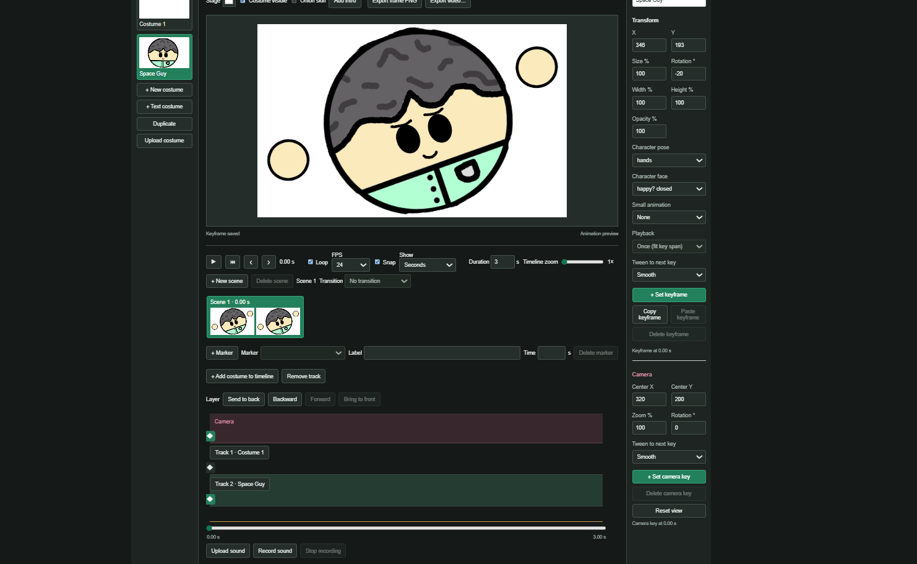Click the Text costume button
The width and height of the screenshot is (917, 564).
pyautogui.click(x=165, y=106)
